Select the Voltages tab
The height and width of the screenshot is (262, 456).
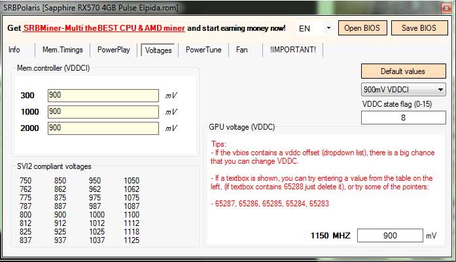(158, 50)
